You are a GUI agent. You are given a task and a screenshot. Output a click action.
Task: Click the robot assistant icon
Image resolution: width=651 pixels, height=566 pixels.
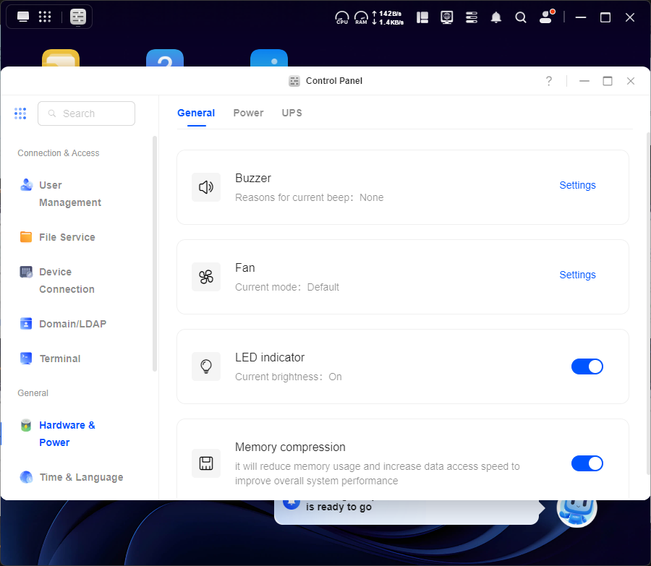click(576, 508)
